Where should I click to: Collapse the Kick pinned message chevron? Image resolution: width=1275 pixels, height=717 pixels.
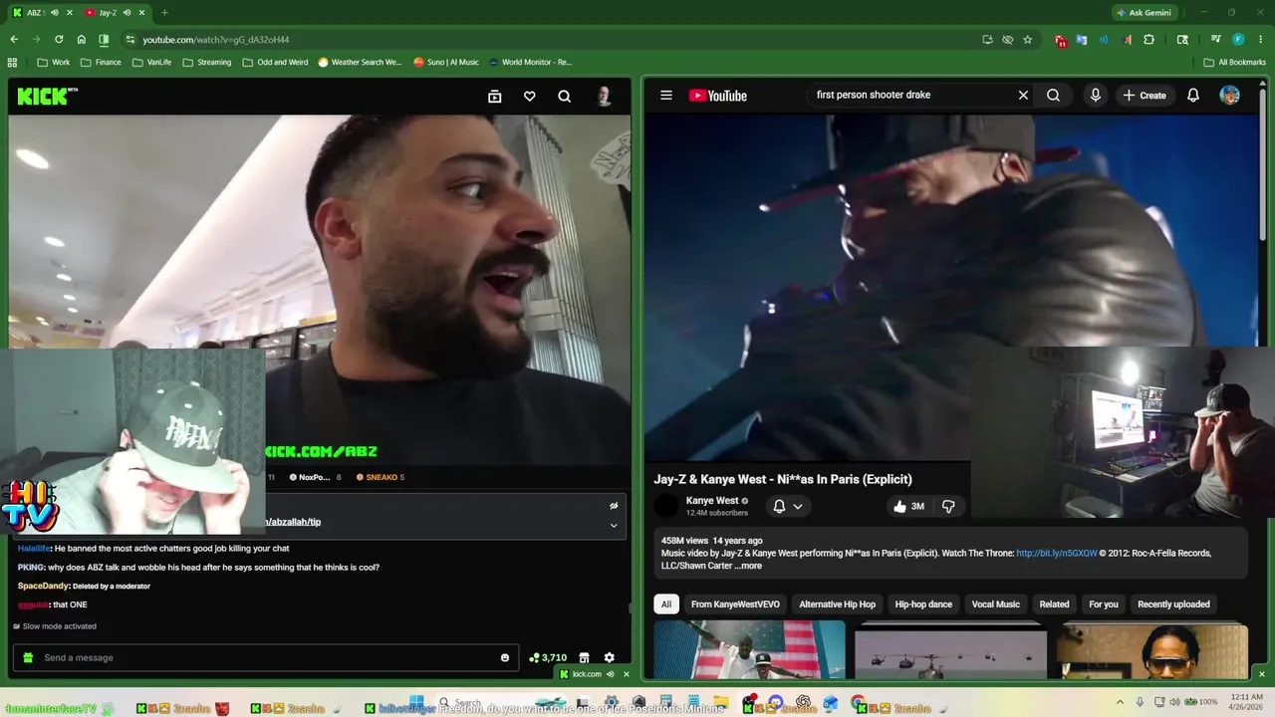point(614,525)
